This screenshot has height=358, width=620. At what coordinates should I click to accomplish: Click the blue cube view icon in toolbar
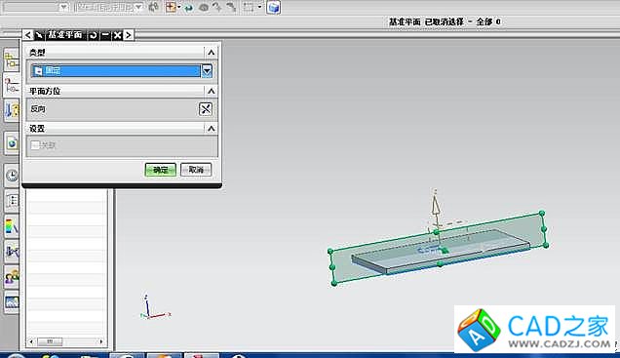pyautogui.click(x=273, y=7)
